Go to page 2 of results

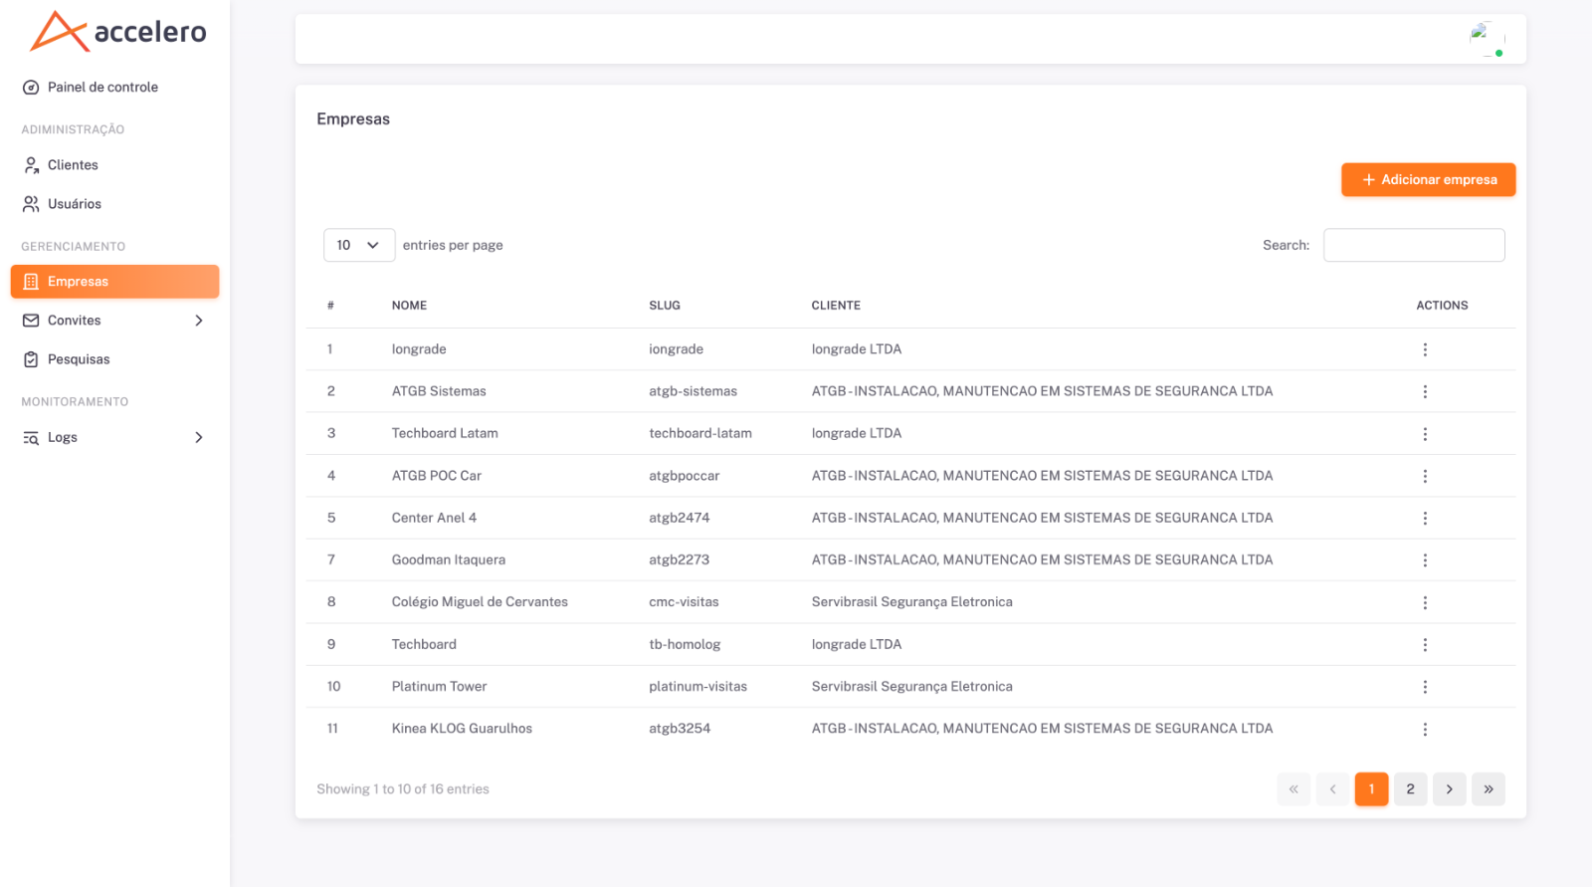pos(1410,789)
